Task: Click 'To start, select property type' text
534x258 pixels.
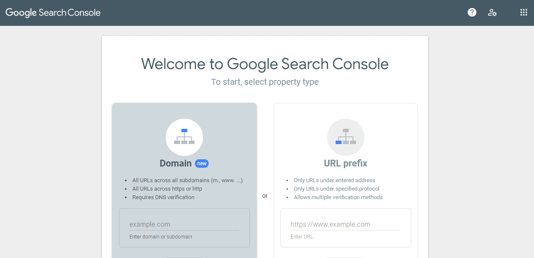Action: pyautogui.click(x=265, y=82)
